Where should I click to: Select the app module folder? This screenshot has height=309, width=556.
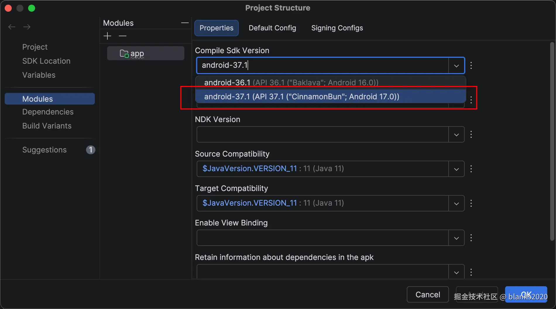(x=145, y=53)
